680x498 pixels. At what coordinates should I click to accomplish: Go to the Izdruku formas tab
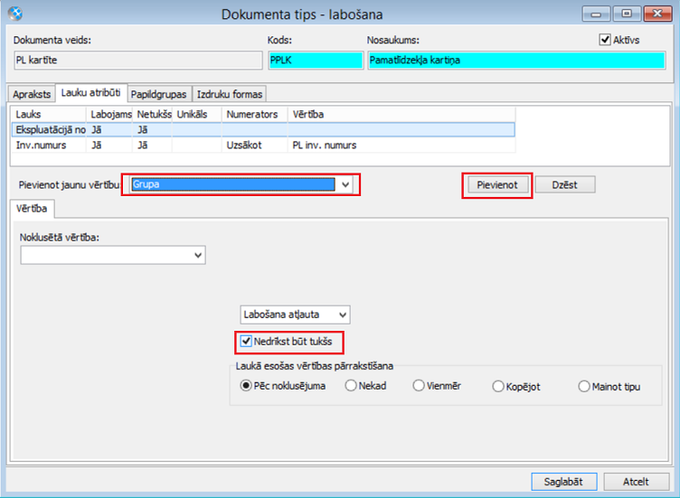coord(230,94)
